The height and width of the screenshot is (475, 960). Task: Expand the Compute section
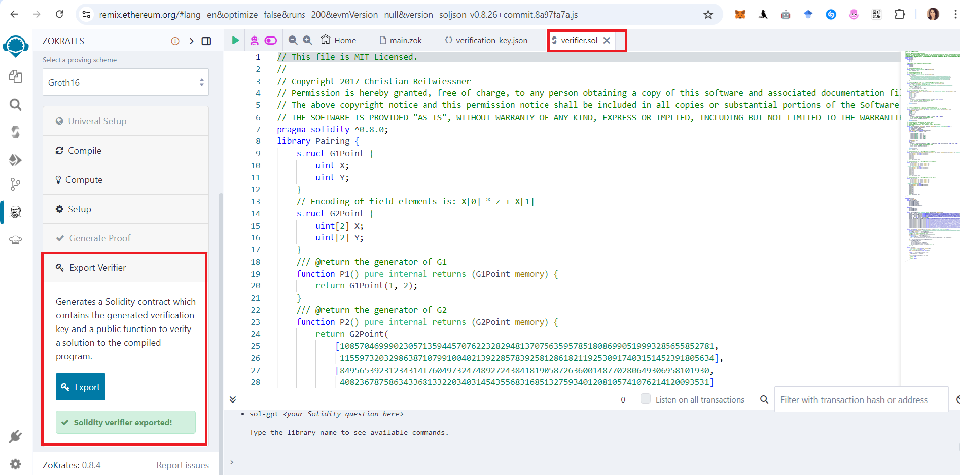tap(126, 180)
